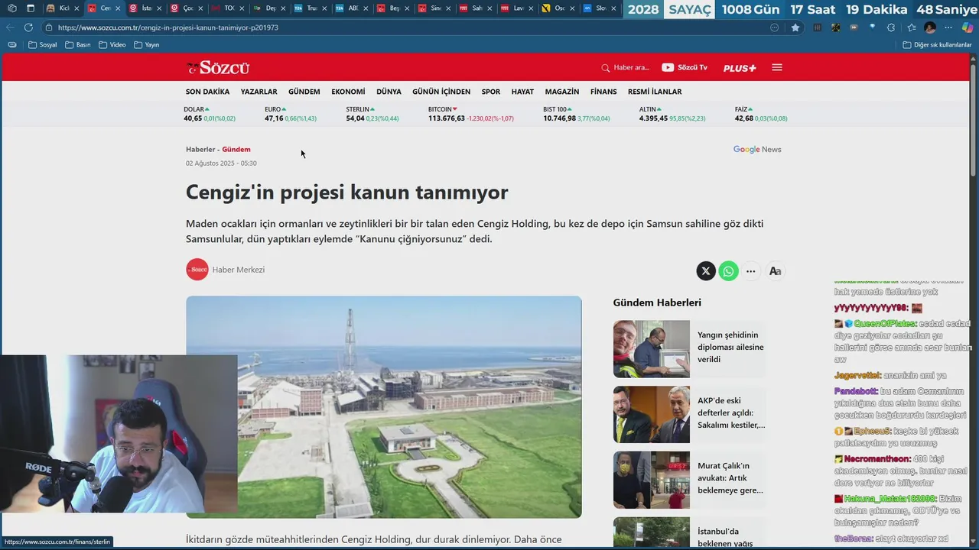Click the BIST 100 index ticker
Image resolution: width=979 pixels, height=550 pixels.
click(576, 114)
